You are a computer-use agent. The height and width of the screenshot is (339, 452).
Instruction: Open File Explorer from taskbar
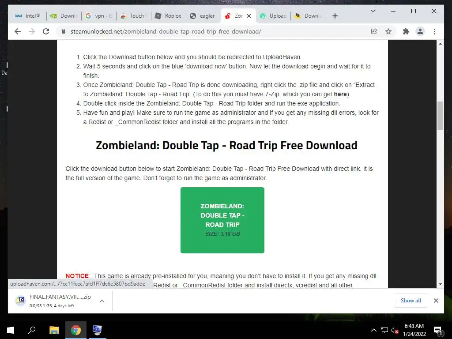click(x=54, y=330)
